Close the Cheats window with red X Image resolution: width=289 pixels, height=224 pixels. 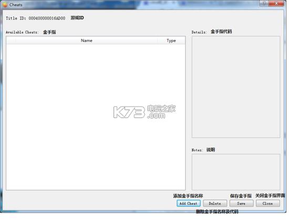pyautogui.click(x=276, y=3)
